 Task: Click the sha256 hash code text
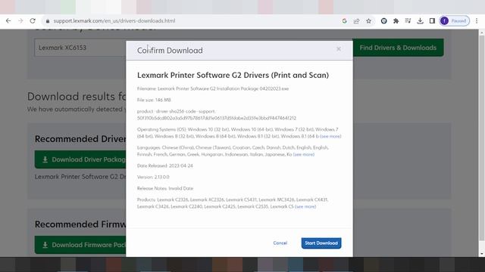pyautogui.click(x=217, y=118)
